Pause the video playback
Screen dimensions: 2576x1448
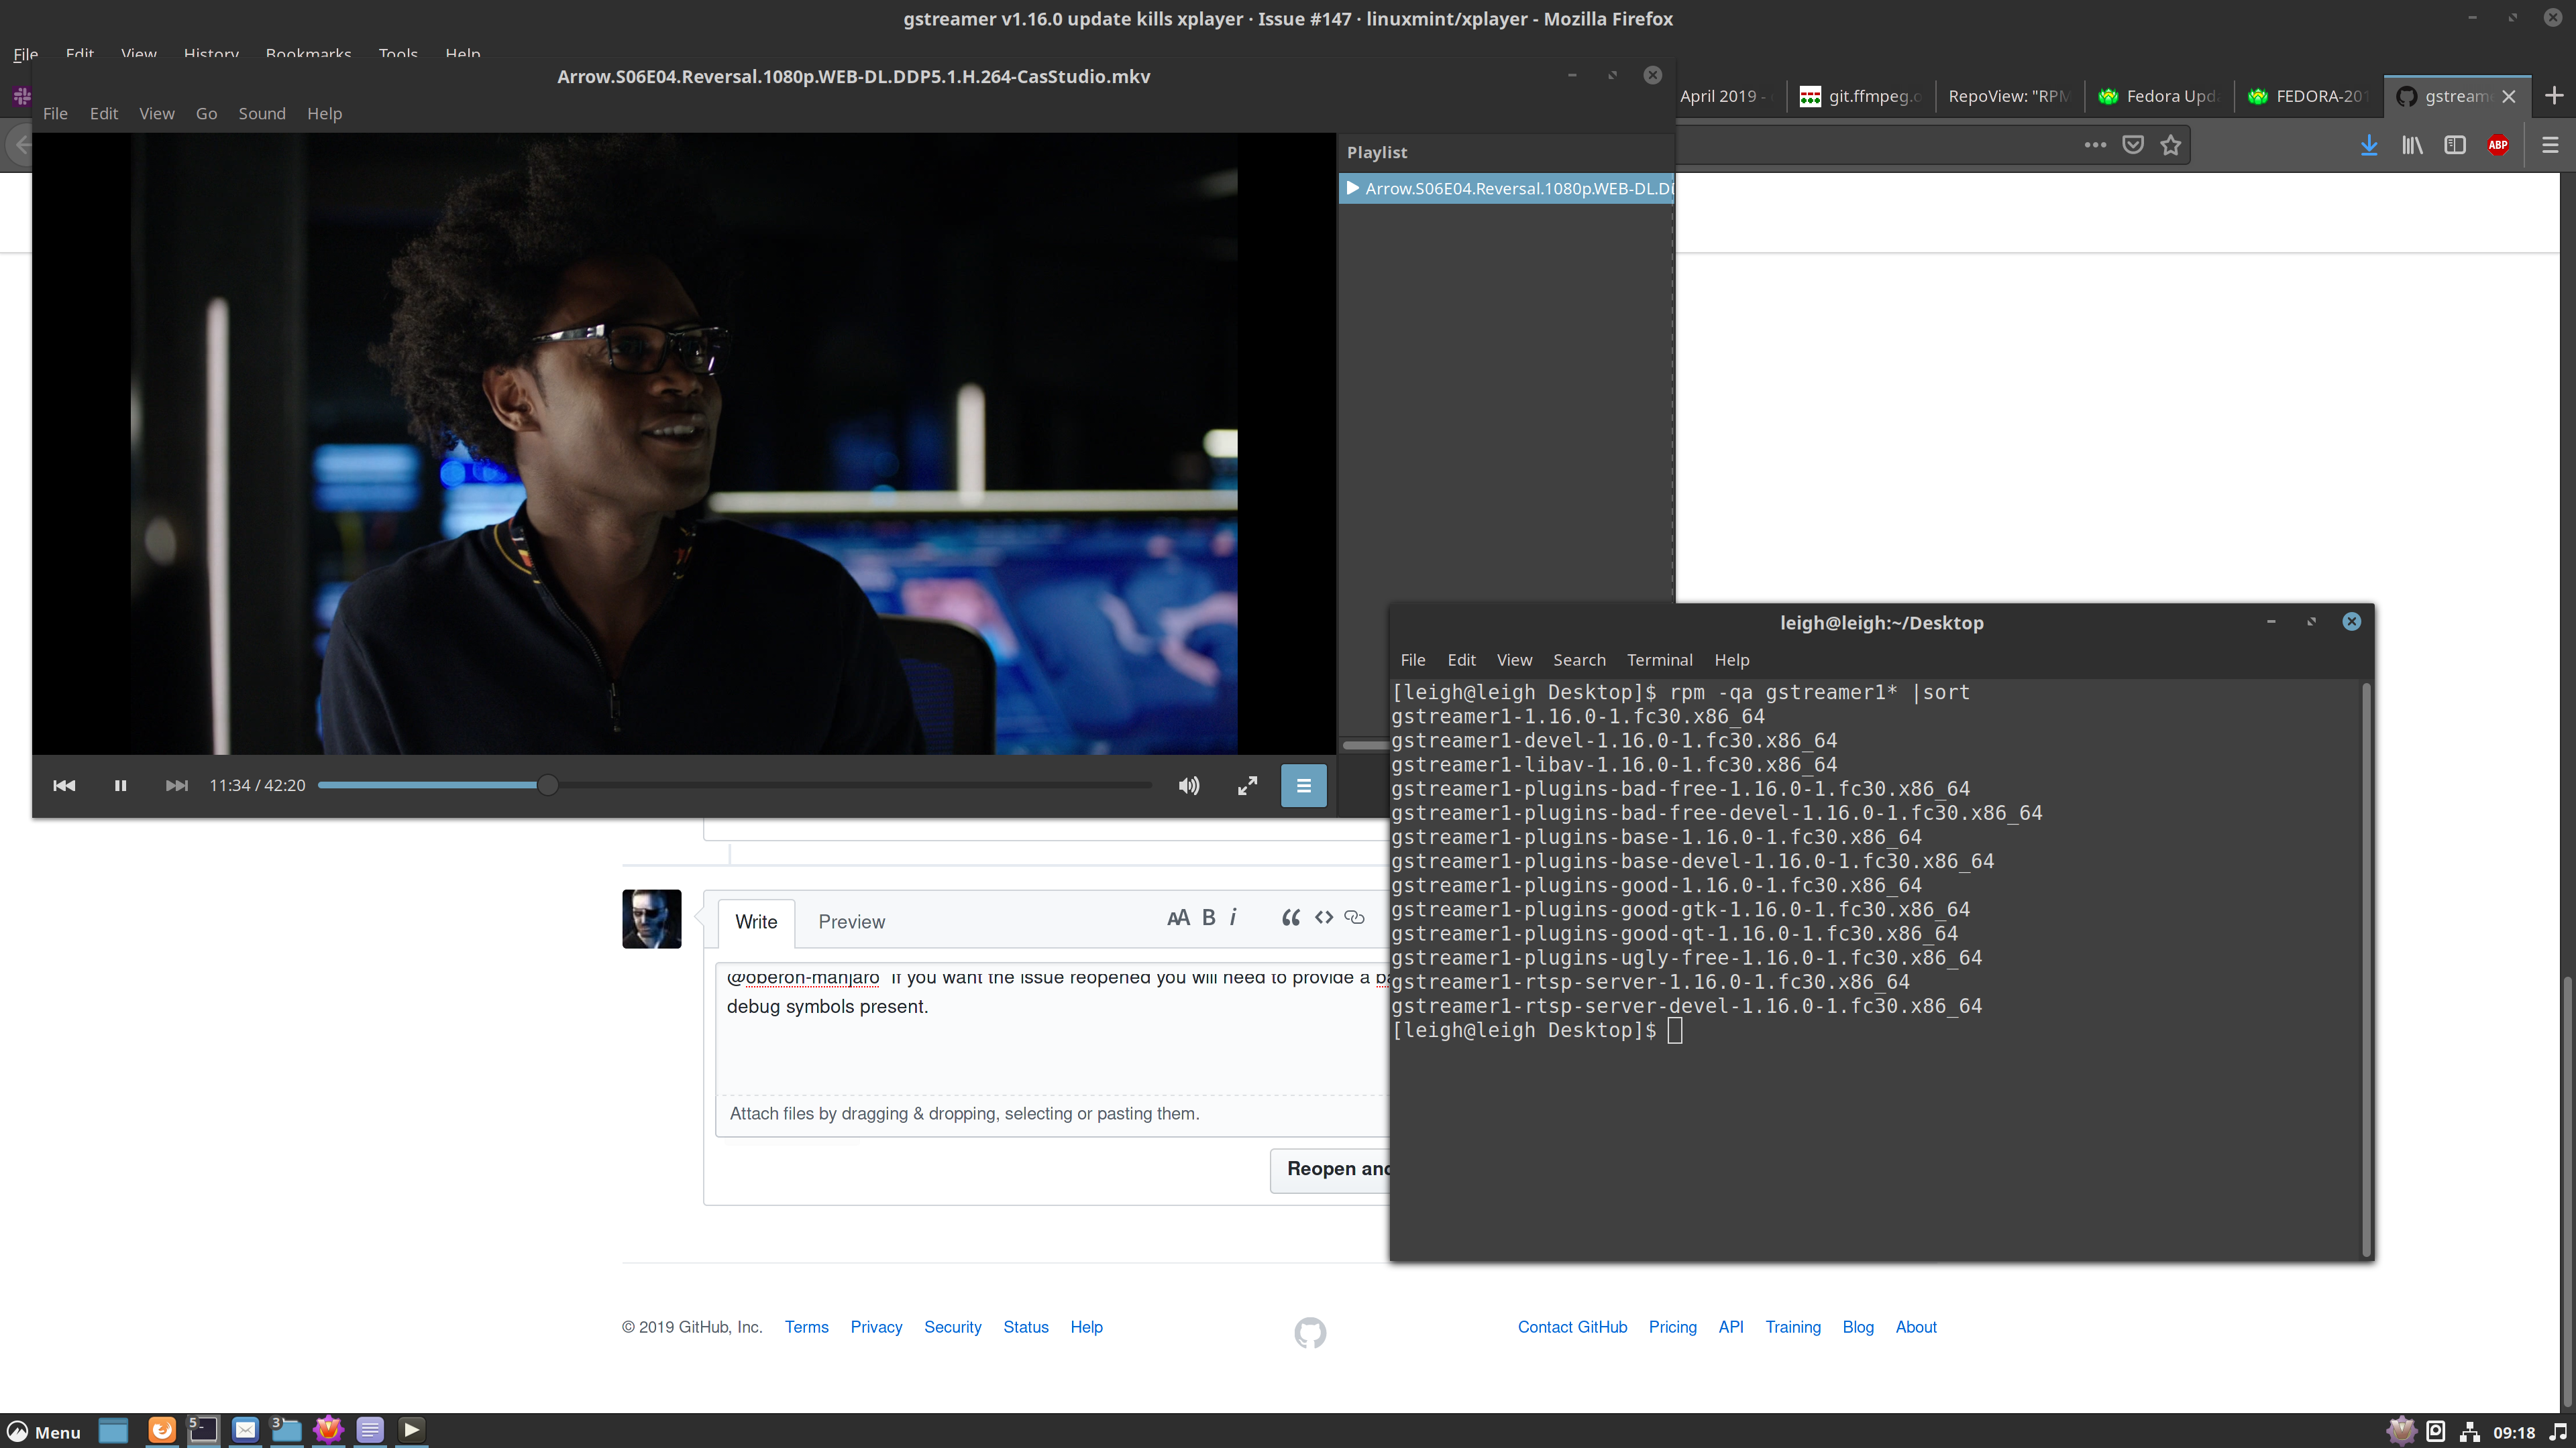pos(120,786)
